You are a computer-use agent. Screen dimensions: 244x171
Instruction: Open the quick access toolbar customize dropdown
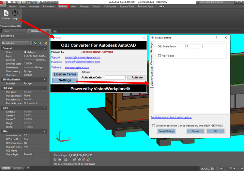57,2
